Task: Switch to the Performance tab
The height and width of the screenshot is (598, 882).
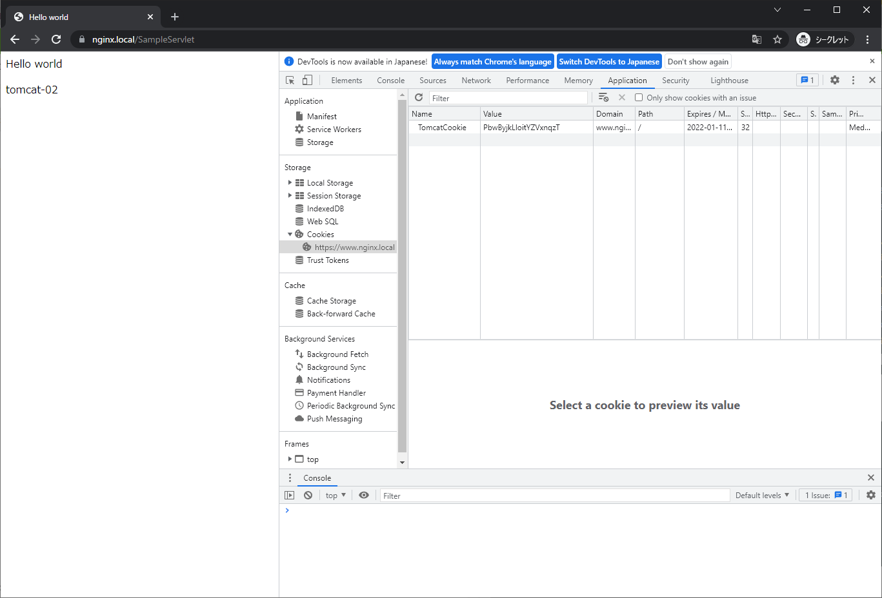Action: (528, 81)
